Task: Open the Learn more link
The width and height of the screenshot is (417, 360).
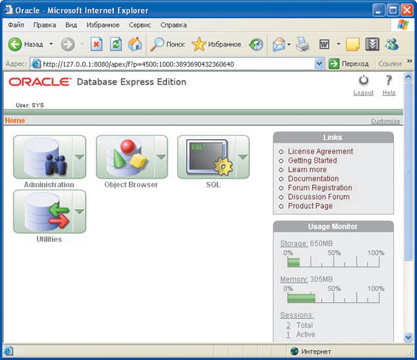Action: click(x=307, y=169)
